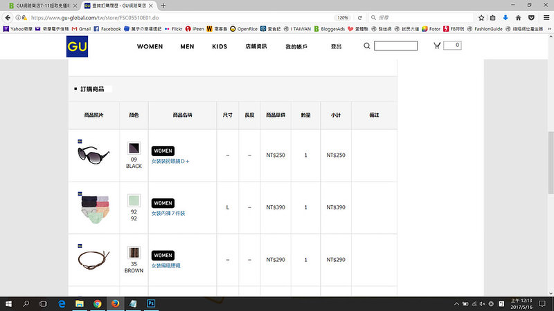
Task: Click WOMEN badge in sunglasses row
Action: tap(163, 151)
